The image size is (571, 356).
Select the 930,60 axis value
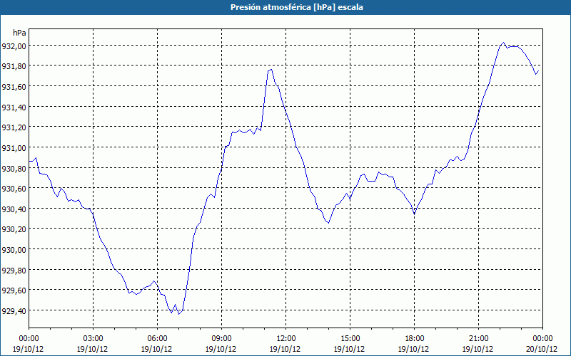click(x=14, y=189)
